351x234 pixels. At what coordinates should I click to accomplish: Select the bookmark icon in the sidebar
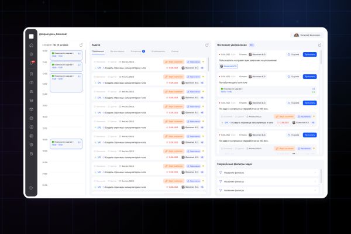pyautogui.click(x=32, y=74)
